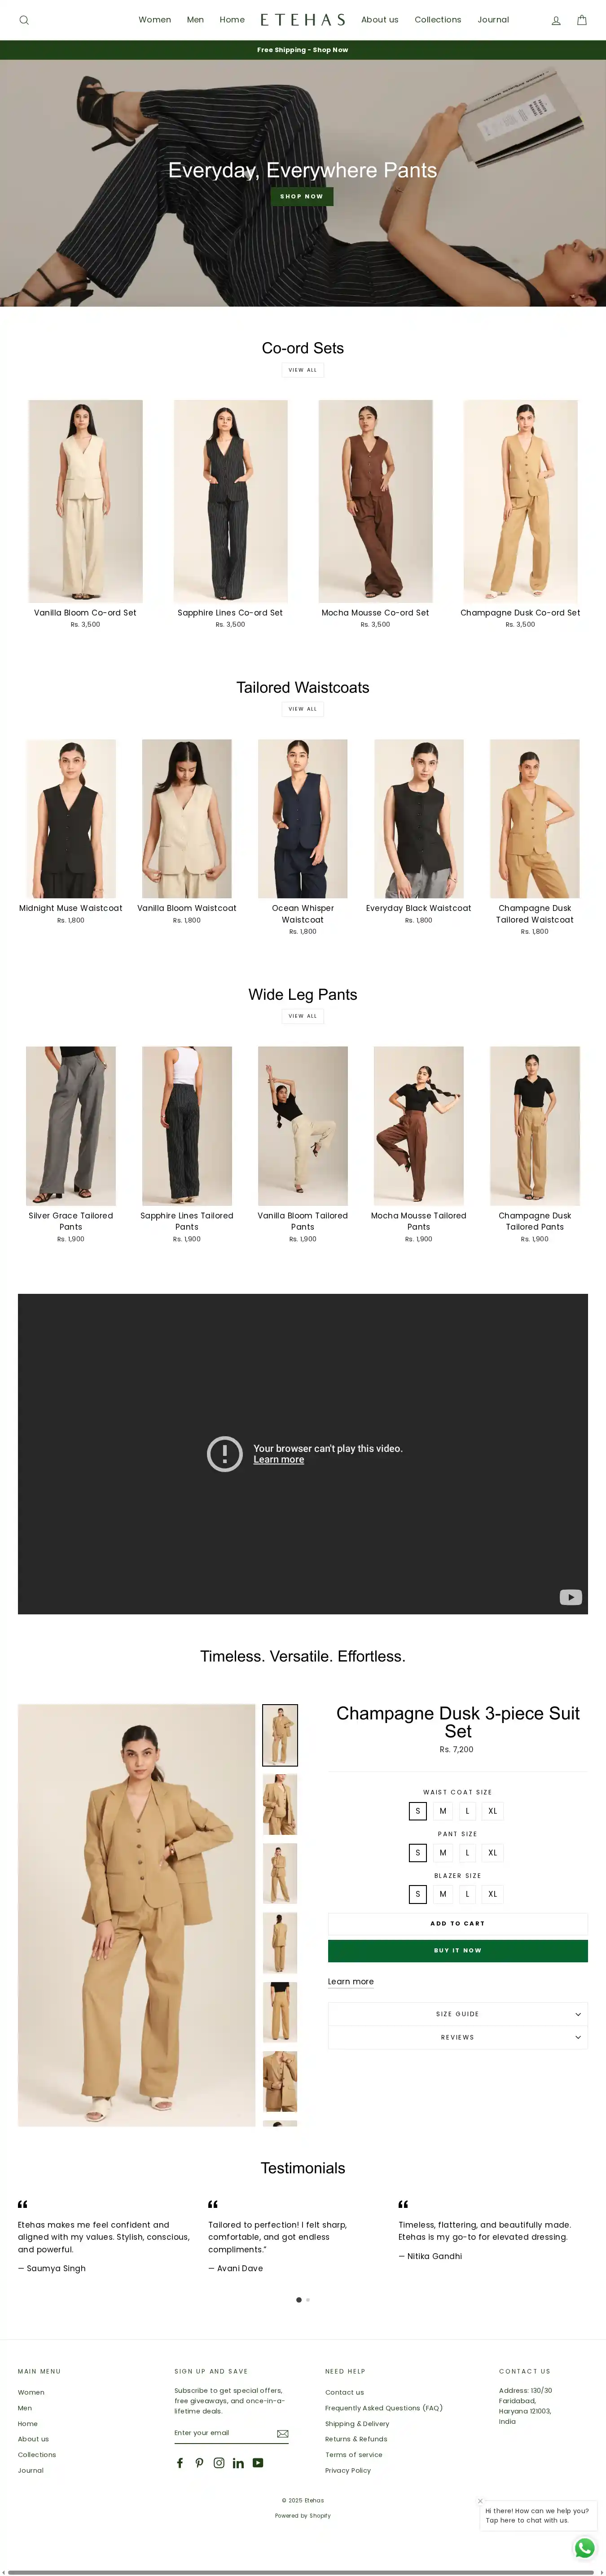Open the YouTube icon in footer

[x=258, y=2462]
